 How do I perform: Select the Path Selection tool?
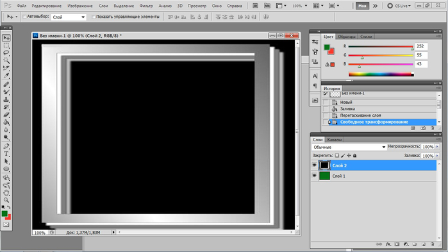(x=6, y=161)
